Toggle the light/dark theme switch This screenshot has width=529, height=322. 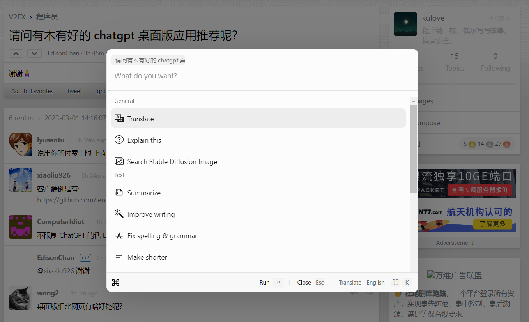[x=499, y=18]
